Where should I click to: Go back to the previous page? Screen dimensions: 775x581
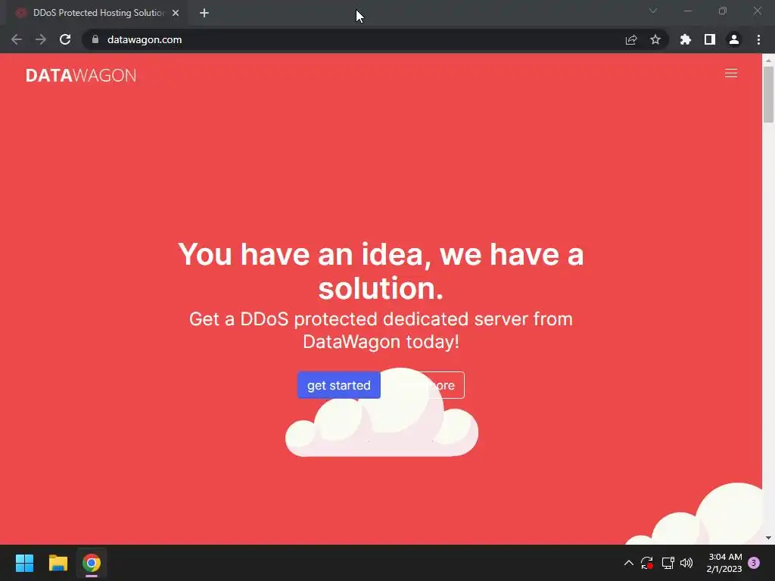[17, 39]
